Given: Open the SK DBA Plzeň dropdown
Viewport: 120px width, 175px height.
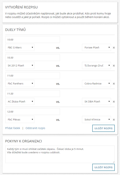Looking at the screenshot, I should (x=96, y=101).
